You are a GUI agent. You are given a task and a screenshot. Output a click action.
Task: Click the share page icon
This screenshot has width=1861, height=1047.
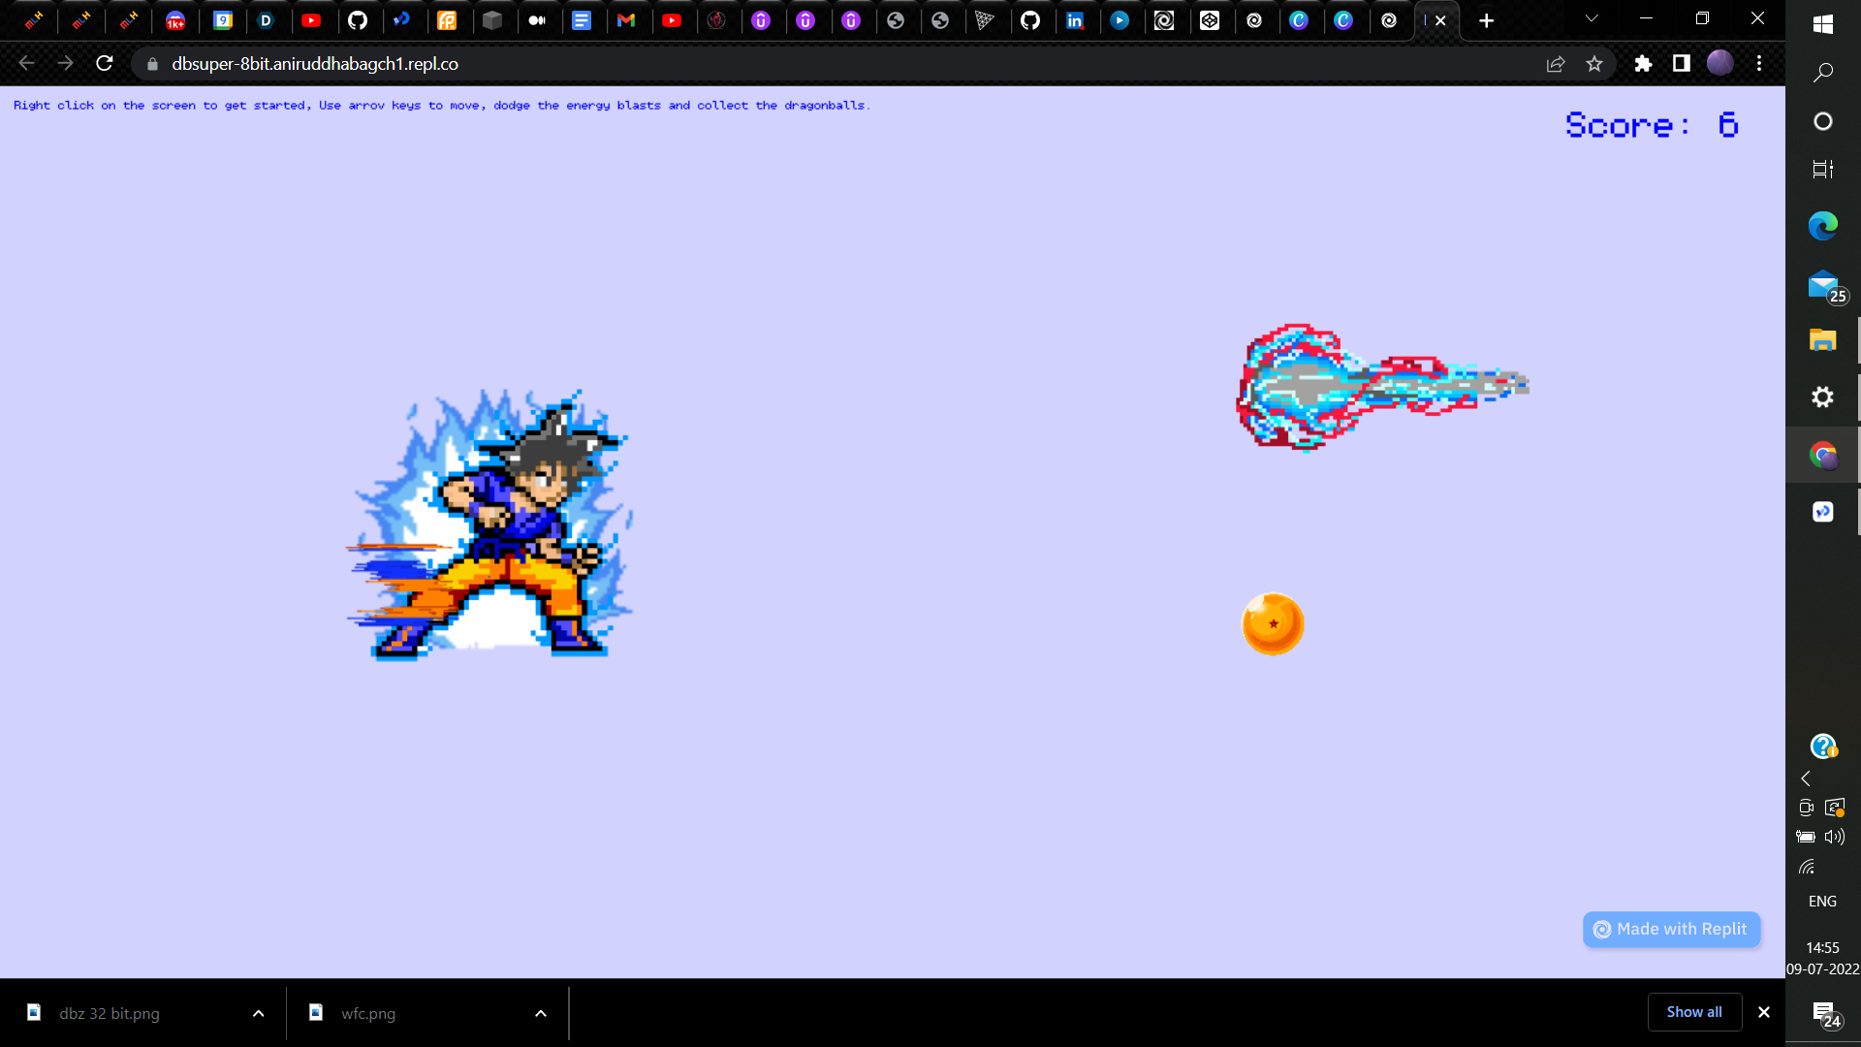pos(1556,64)
